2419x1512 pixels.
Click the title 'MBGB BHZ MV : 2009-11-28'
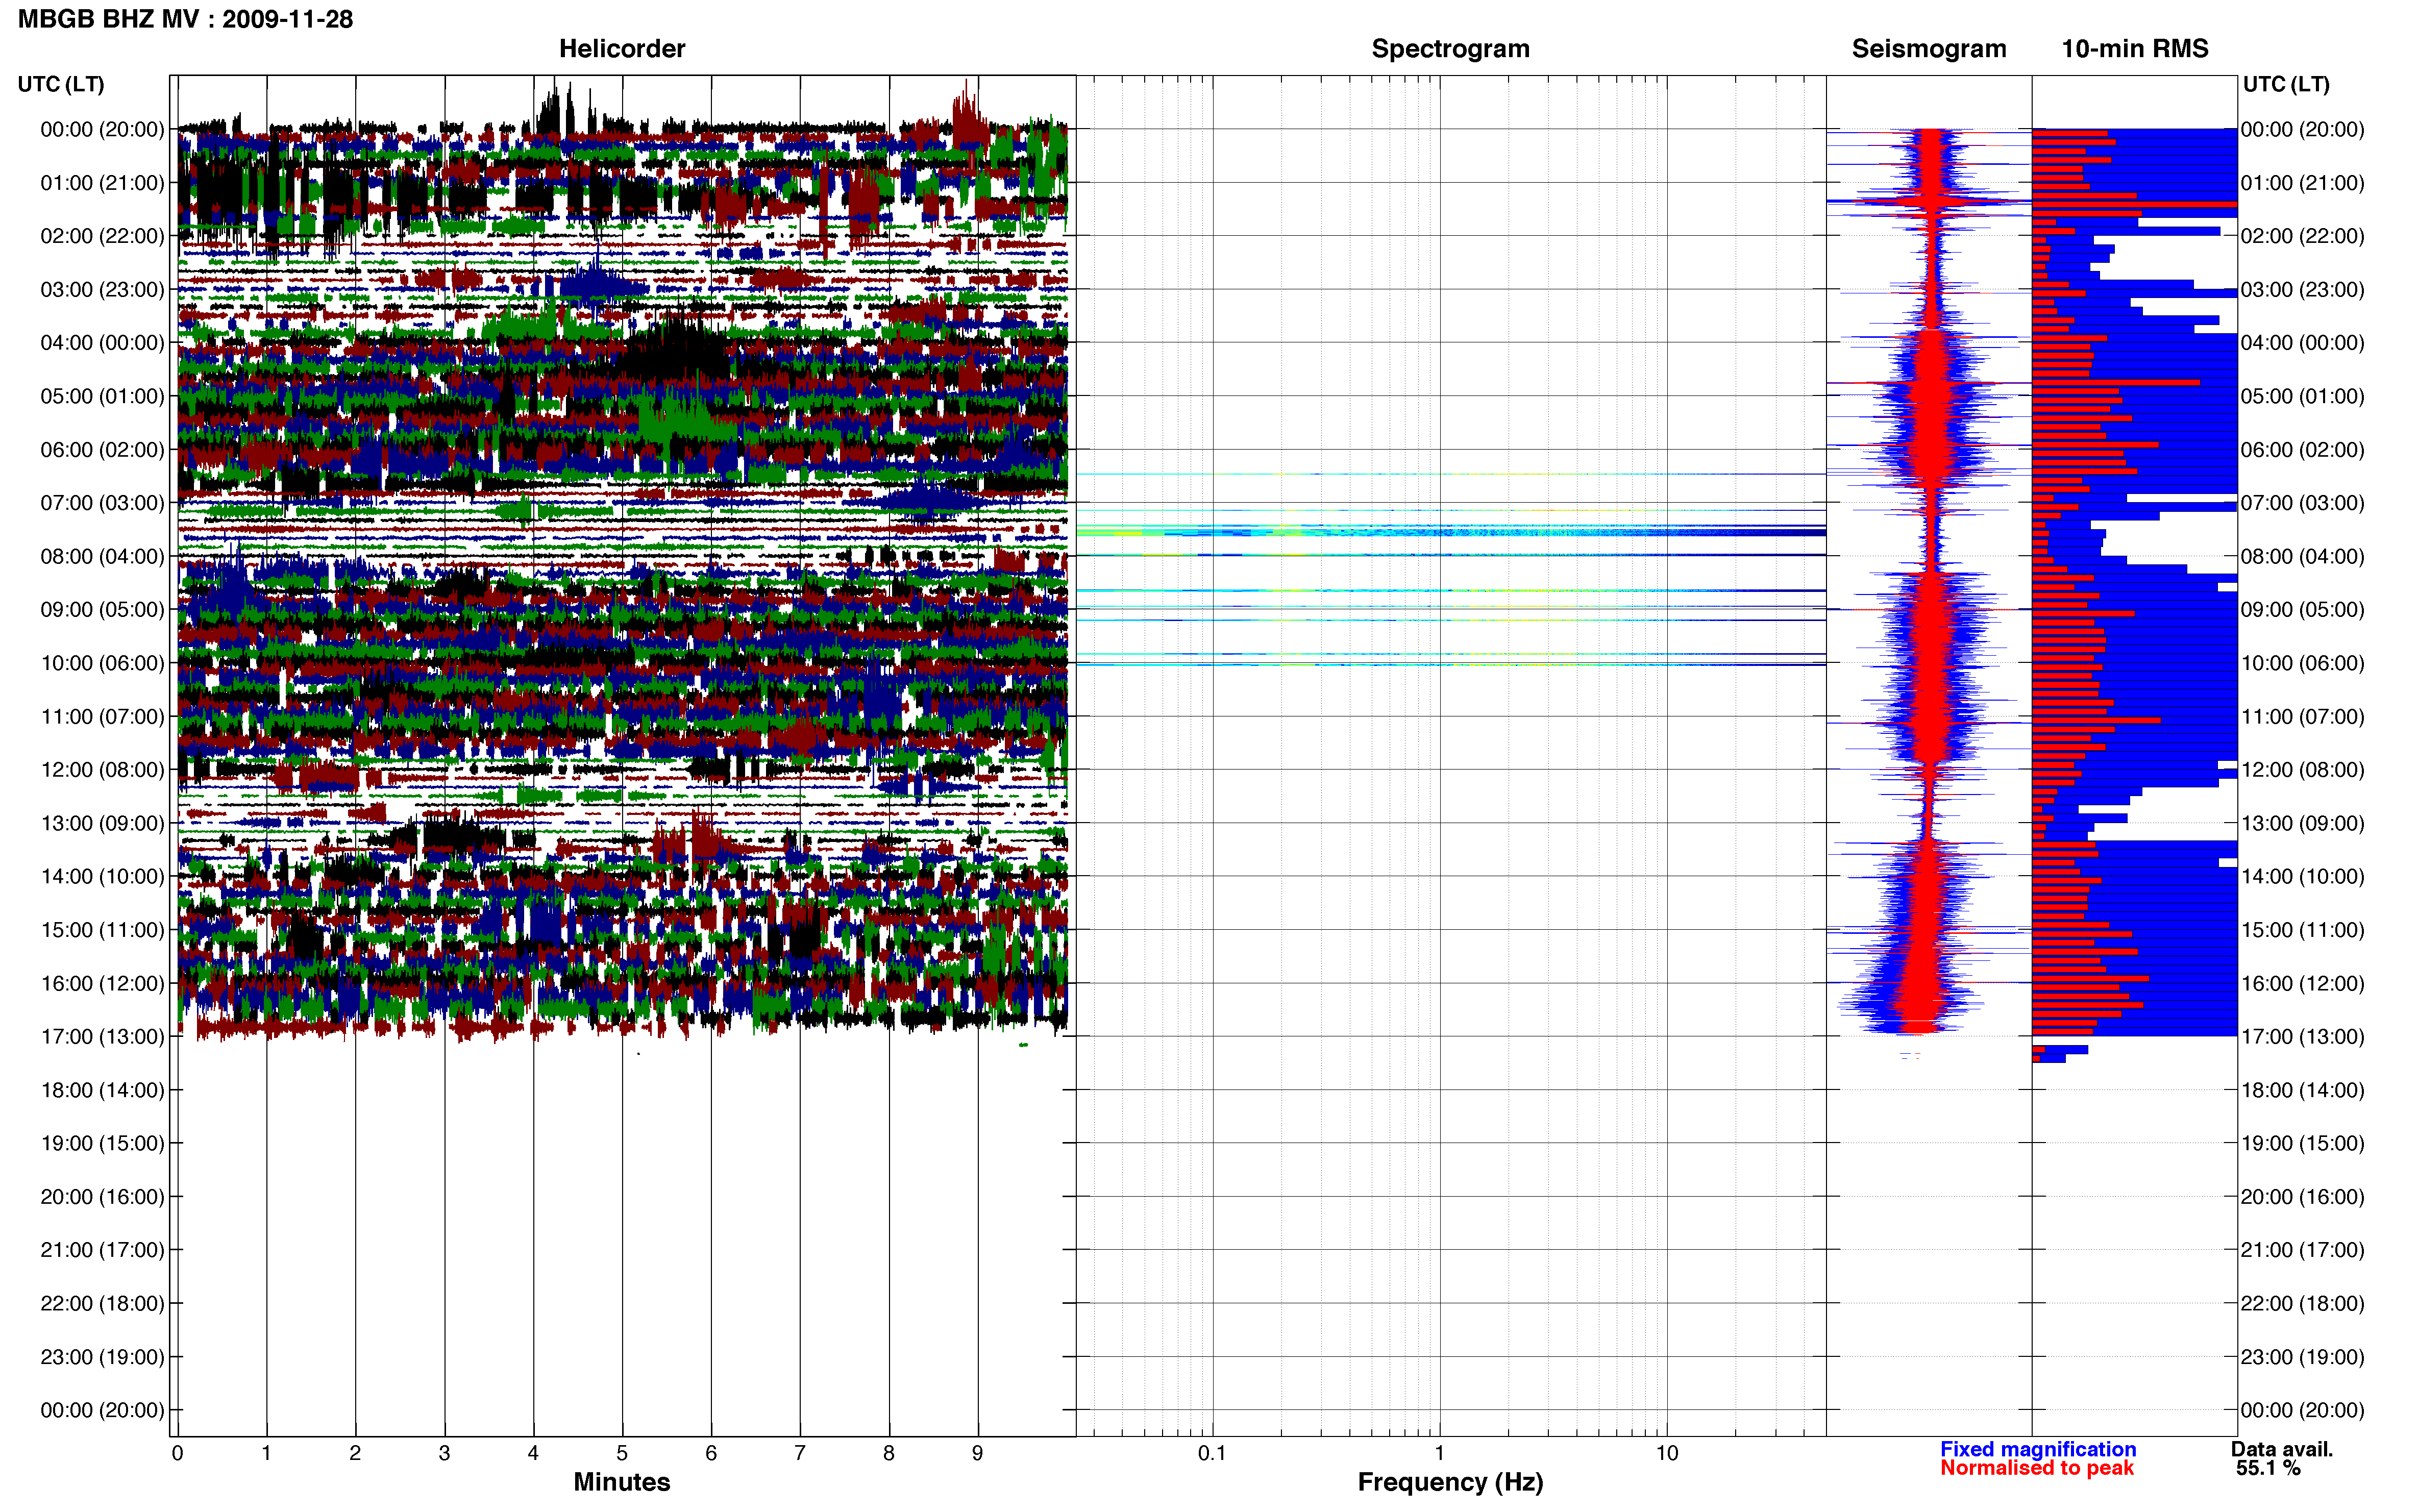tap(185, 19)
